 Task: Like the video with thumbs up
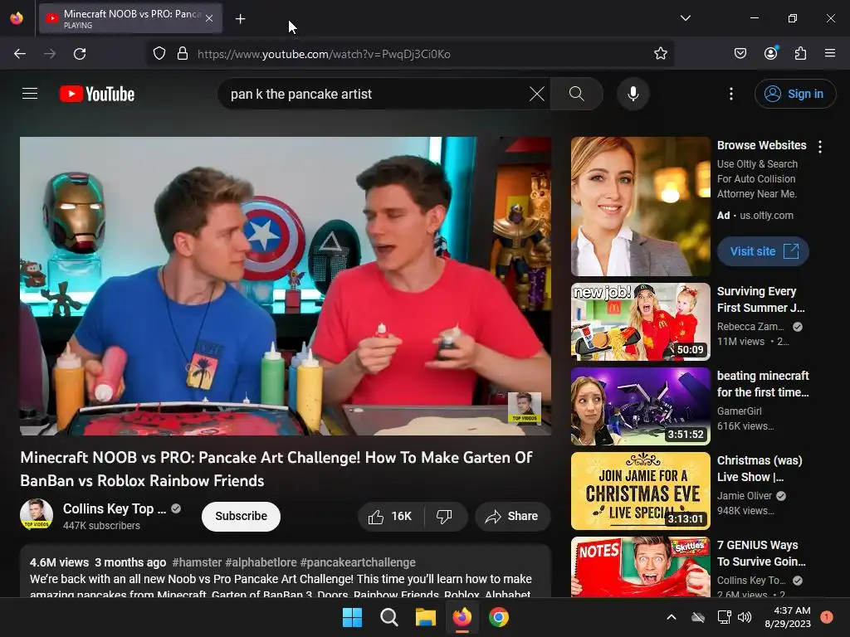pyautogui.click(x=390, y=516)
